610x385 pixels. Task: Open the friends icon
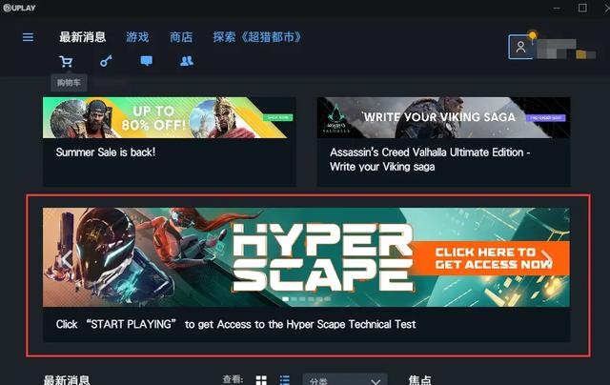pos(187,61)
